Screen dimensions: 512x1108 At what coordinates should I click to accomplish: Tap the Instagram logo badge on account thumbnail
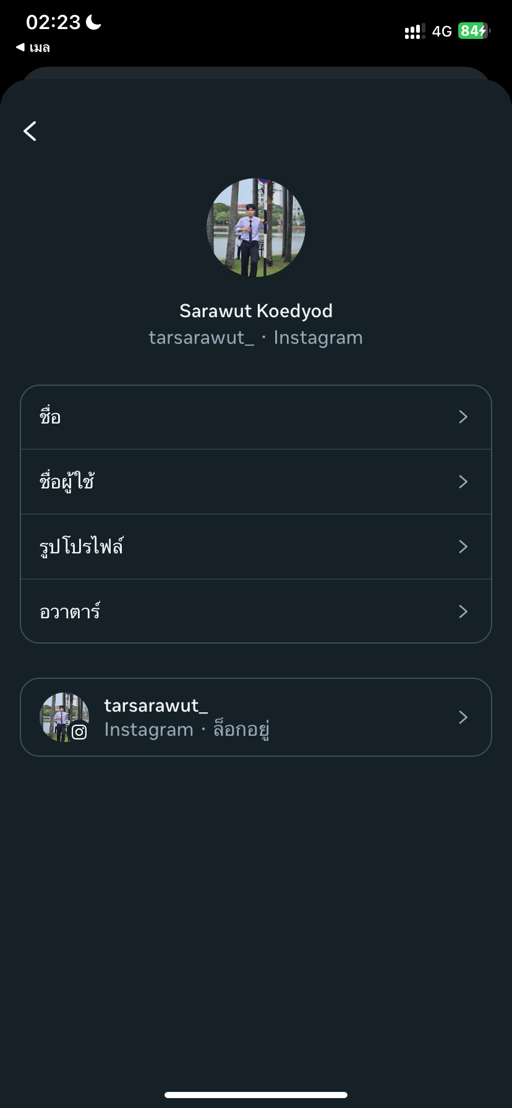pyautogui.click(x=79, y=732)
